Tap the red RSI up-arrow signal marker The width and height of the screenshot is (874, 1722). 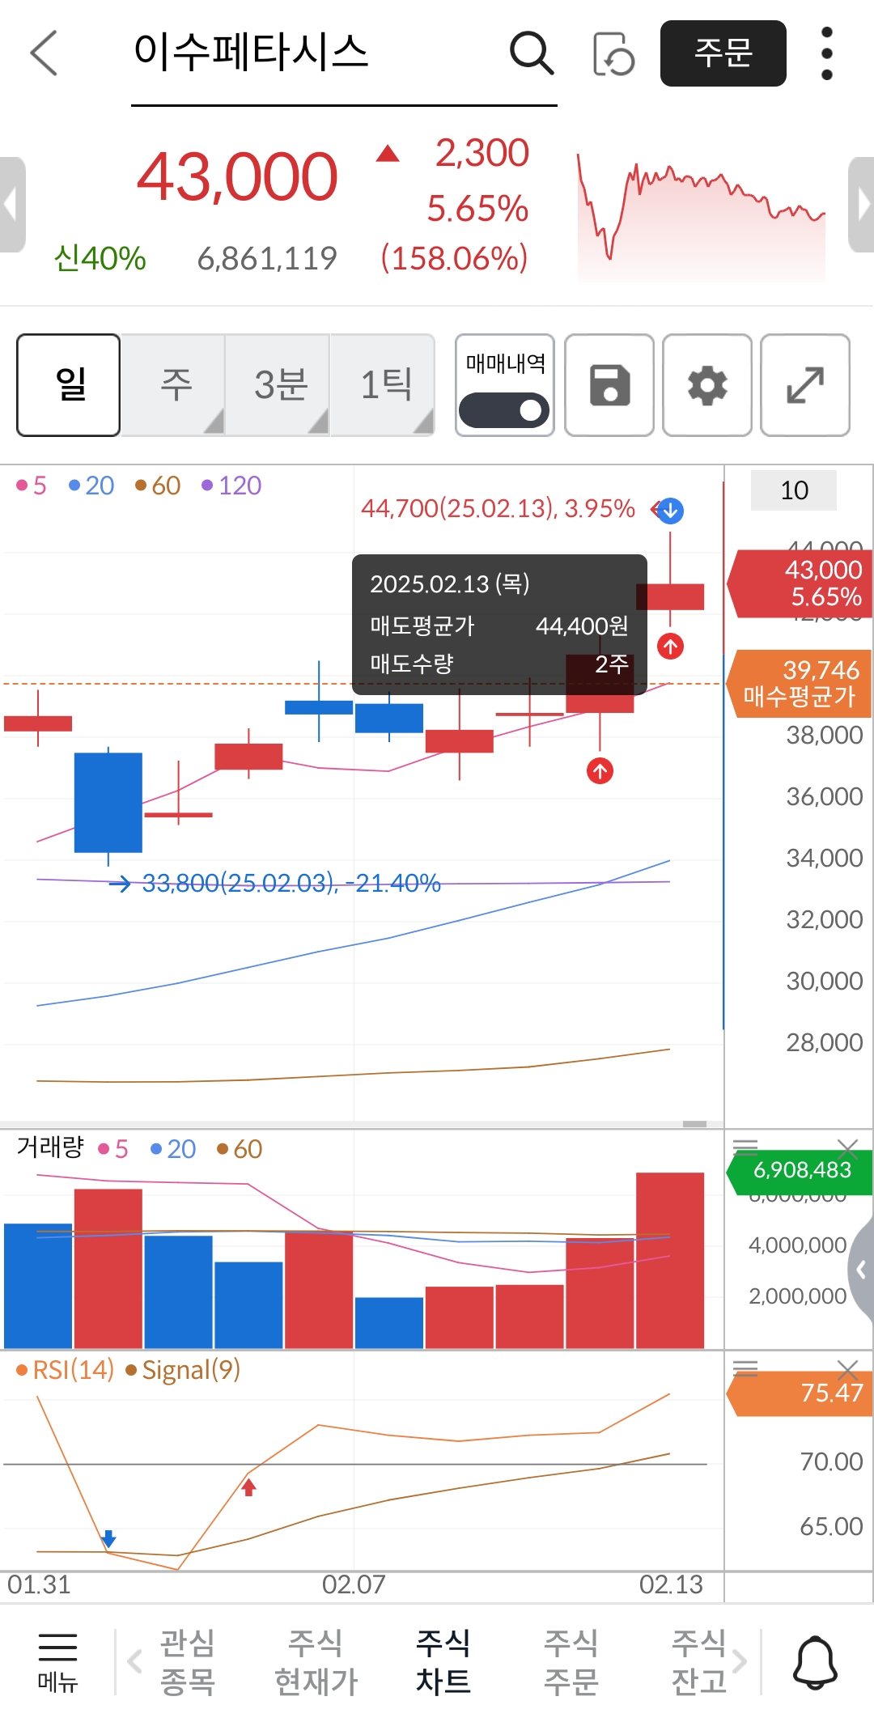[249, 1487]
